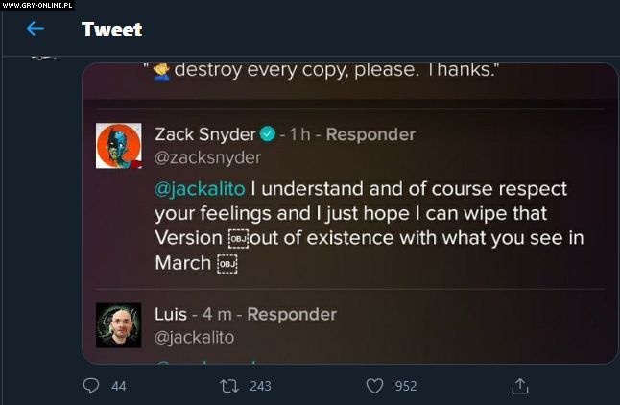
Task: Click the reply speech bubble icon
Action: (x=91, y=385)
